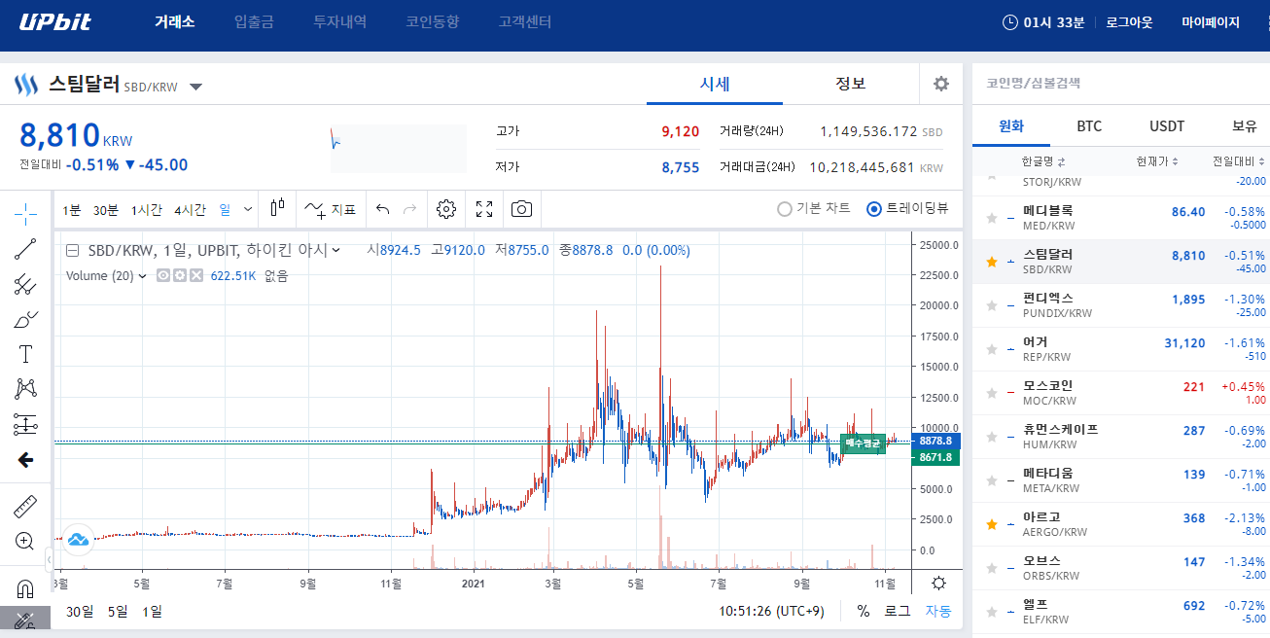Toggle favorite star for 모스코인 row
This screenshot has width=1270, height=638.
pos(992,393)
